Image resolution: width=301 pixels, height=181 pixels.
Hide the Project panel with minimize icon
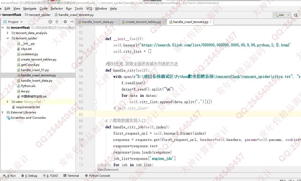click(x=72, y=22)
